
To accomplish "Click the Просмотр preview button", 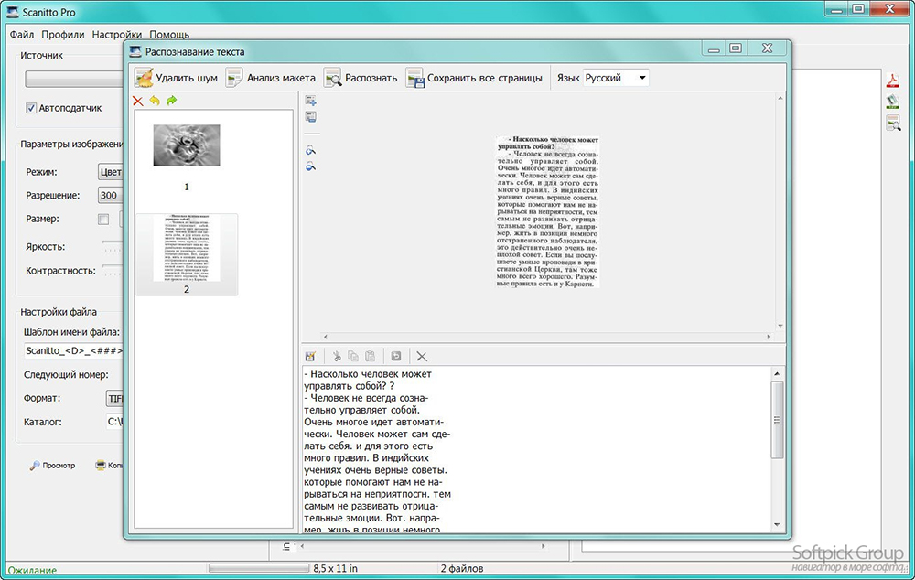I will (x=53, y=465).
